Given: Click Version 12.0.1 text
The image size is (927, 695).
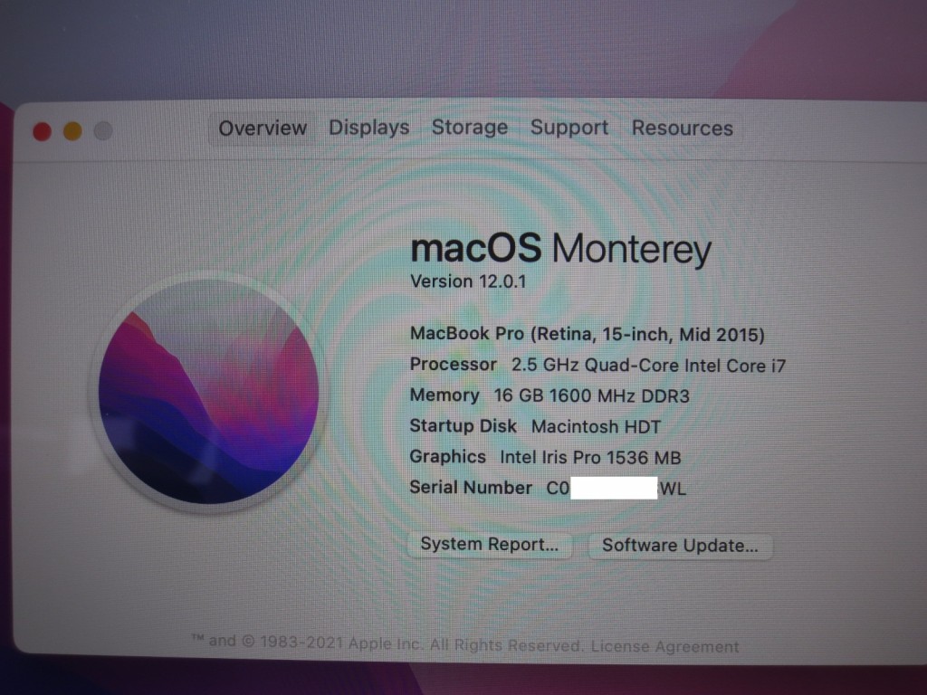Looking at the screenshot, I should 468,281.
